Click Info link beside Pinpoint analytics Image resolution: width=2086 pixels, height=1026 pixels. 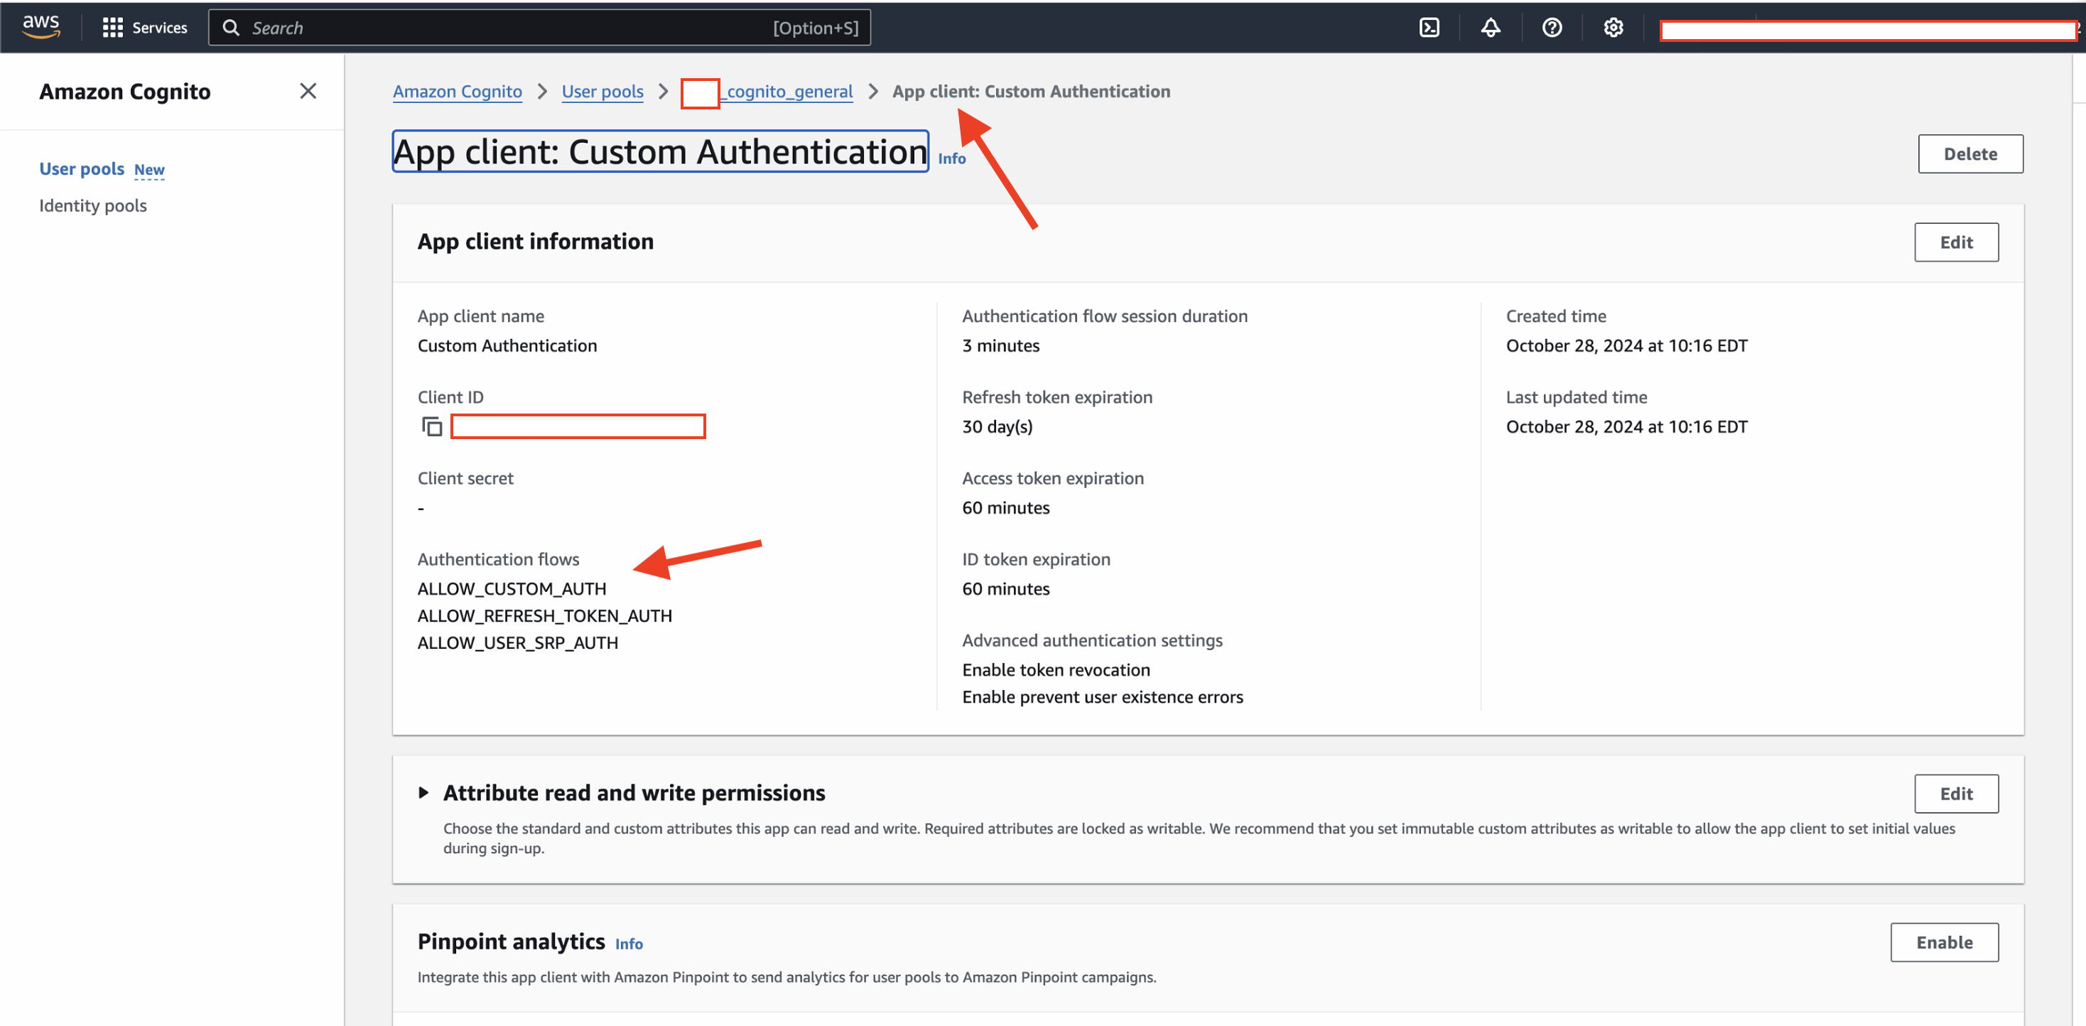[x=628, y=944]
